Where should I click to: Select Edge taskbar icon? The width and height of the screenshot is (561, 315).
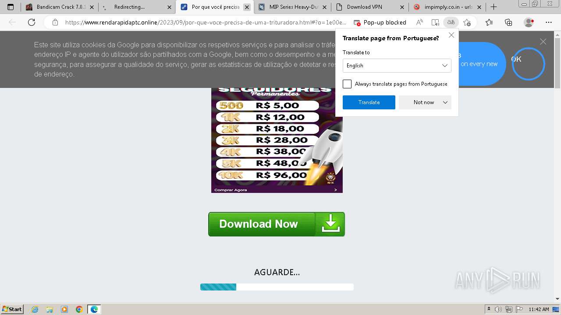click(94, 309)
